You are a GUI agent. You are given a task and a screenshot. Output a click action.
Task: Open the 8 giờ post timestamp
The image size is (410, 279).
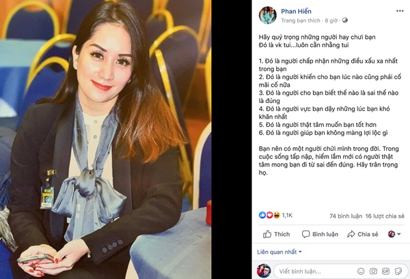tap(331, 20)
